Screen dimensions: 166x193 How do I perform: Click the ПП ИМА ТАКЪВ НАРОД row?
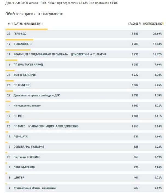click(28, 65)
